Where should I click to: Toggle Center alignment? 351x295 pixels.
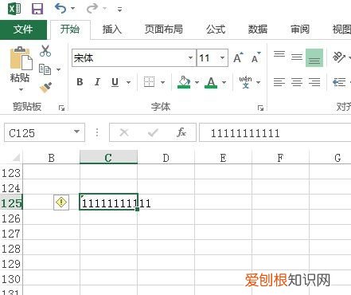point(297,82)
